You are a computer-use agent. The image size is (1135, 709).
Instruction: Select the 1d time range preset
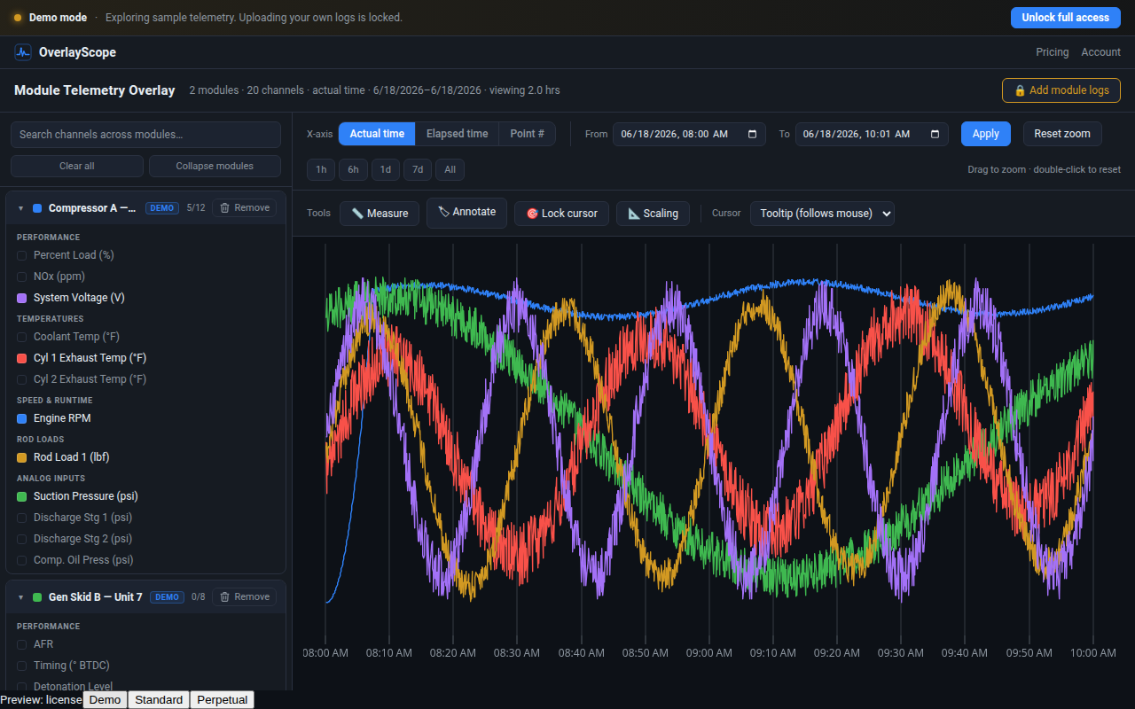(x=386, y=169)
